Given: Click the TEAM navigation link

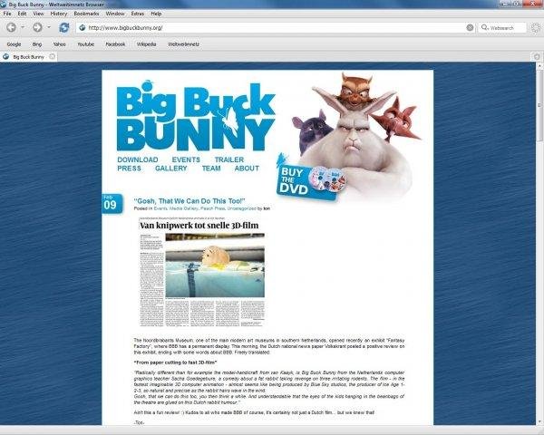Looking at the screenshot, I should (x=211, y=169).
